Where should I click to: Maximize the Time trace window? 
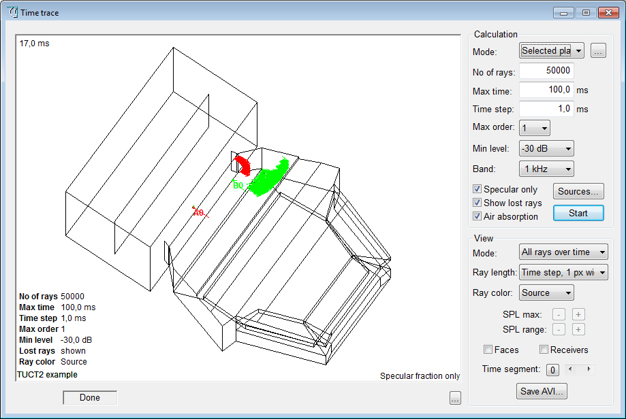pos(586,13)
